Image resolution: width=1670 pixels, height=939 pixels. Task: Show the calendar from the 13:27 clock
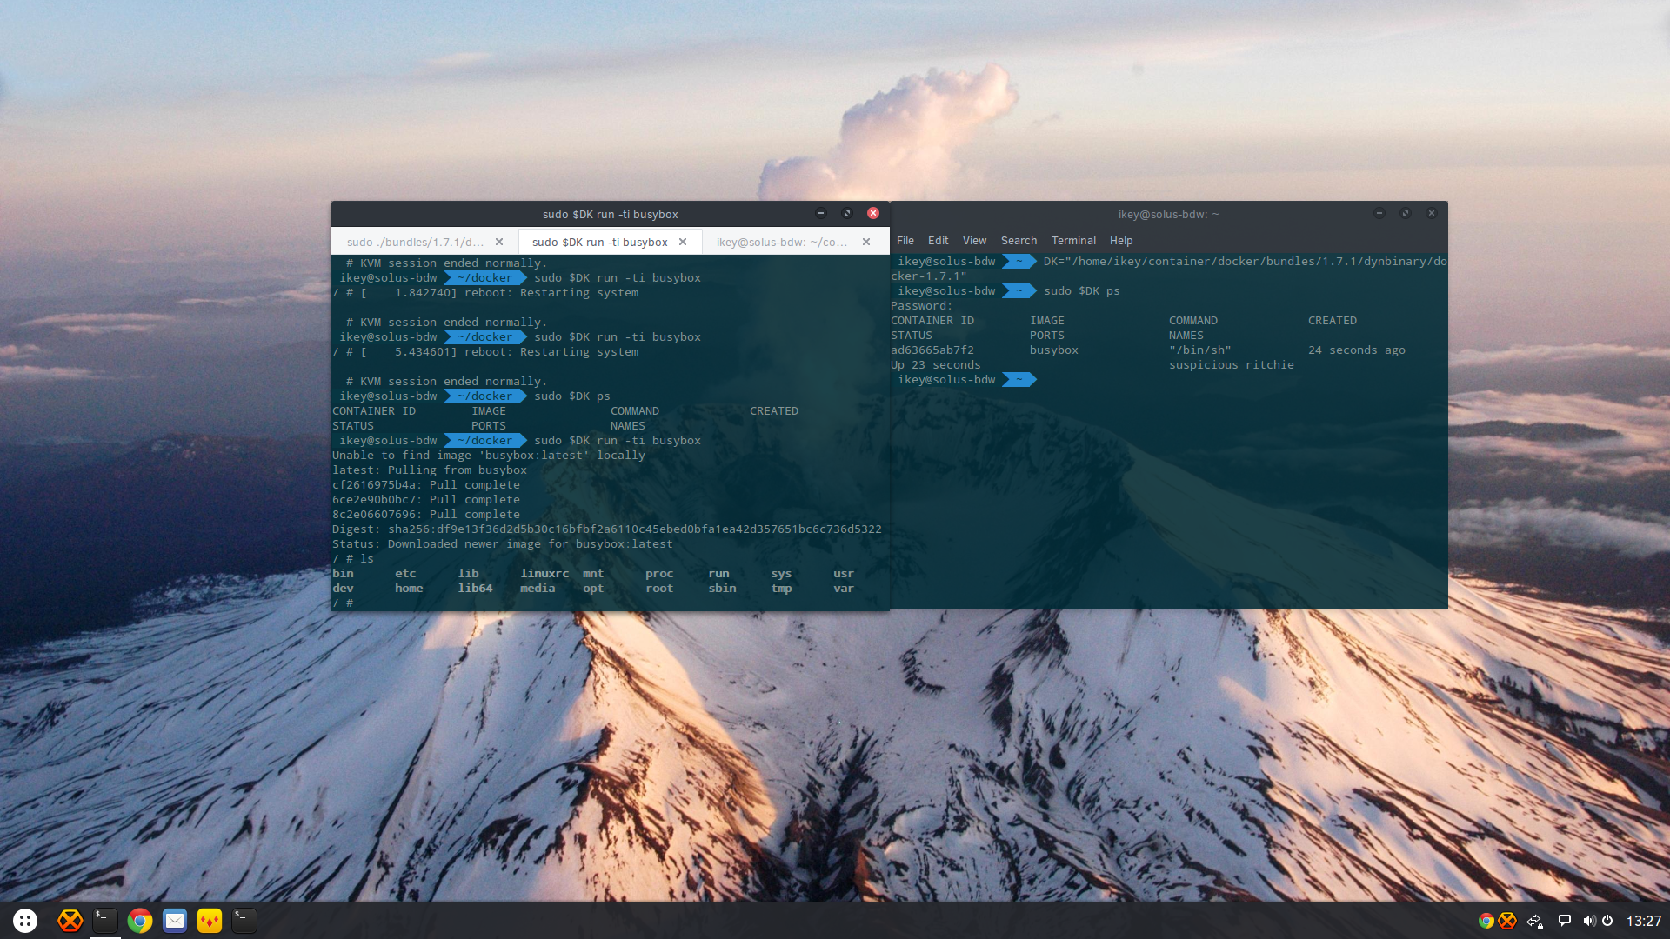pos(1644,921)
